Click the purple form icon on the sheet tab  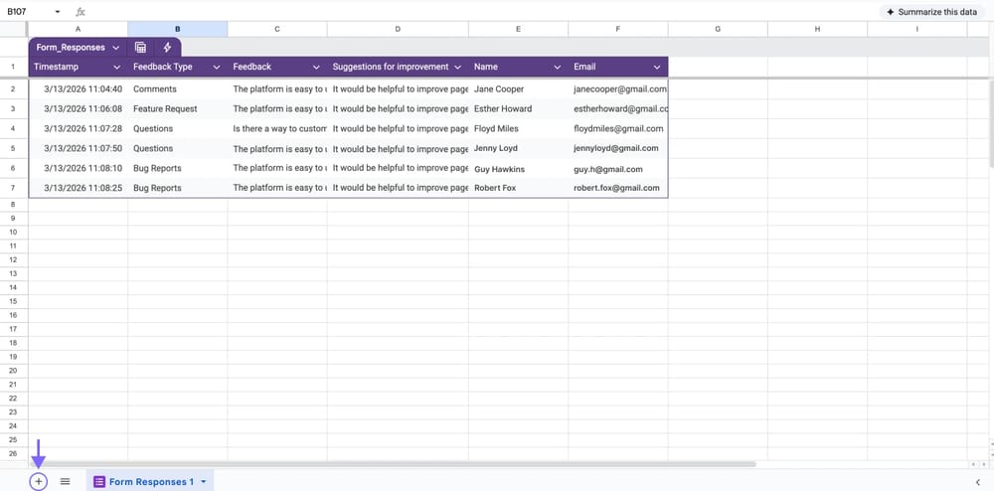coord(99,482)
